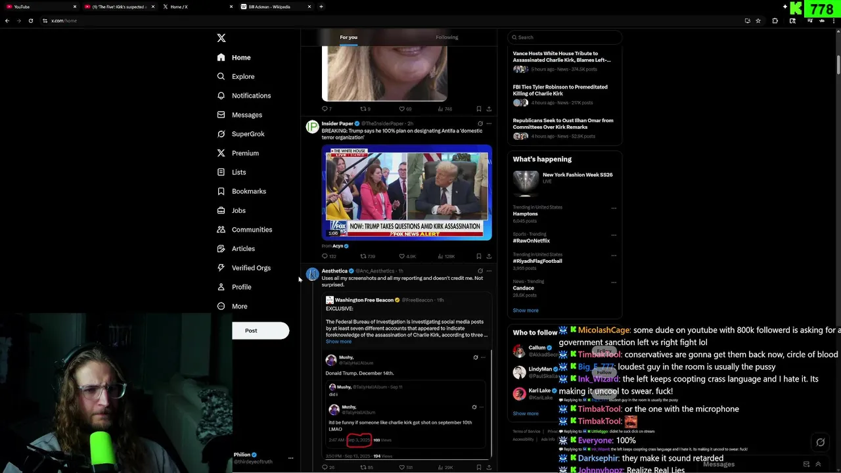This screenshot has width=841, height=473.
Task: Open the Explore page
Action: [x=236, y=76]
